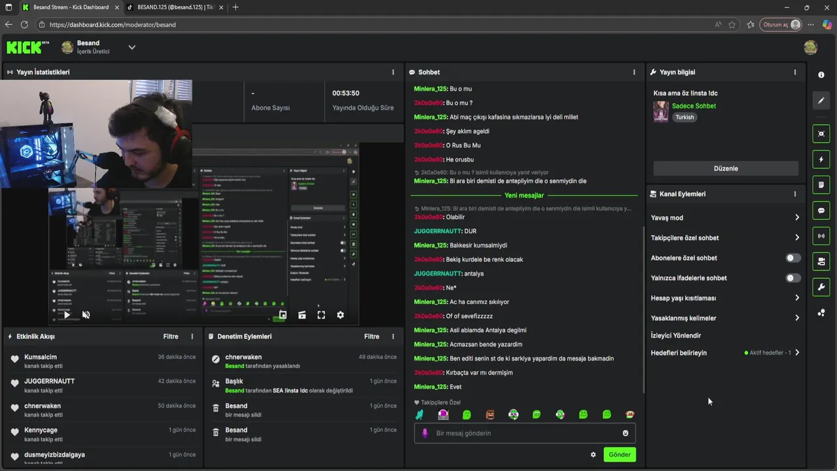Click the 00:53:50 stream duration
Viewport: 837px width, 471px height.
(346, 93)
